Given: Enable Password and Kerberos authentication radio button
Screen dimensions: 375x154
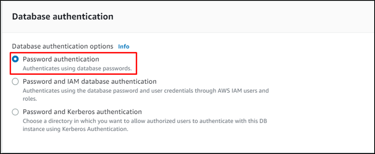Looking at the screenshot, I should click(x=15, y=112).
